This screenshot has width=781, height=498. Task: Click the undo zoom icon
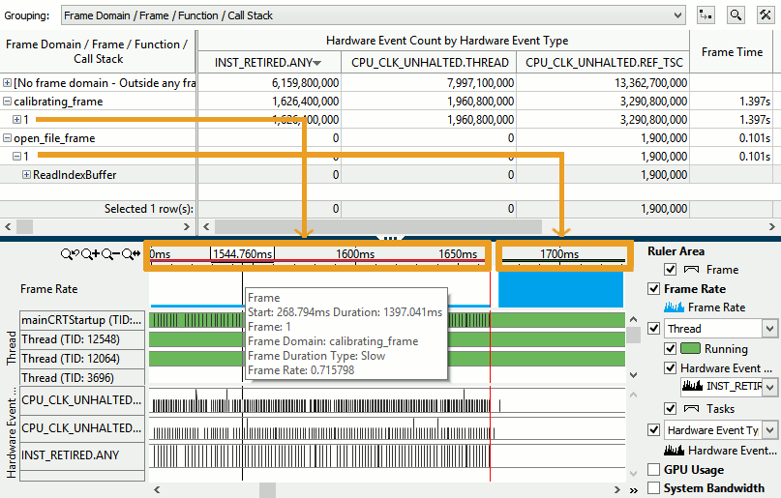(70, 254)
